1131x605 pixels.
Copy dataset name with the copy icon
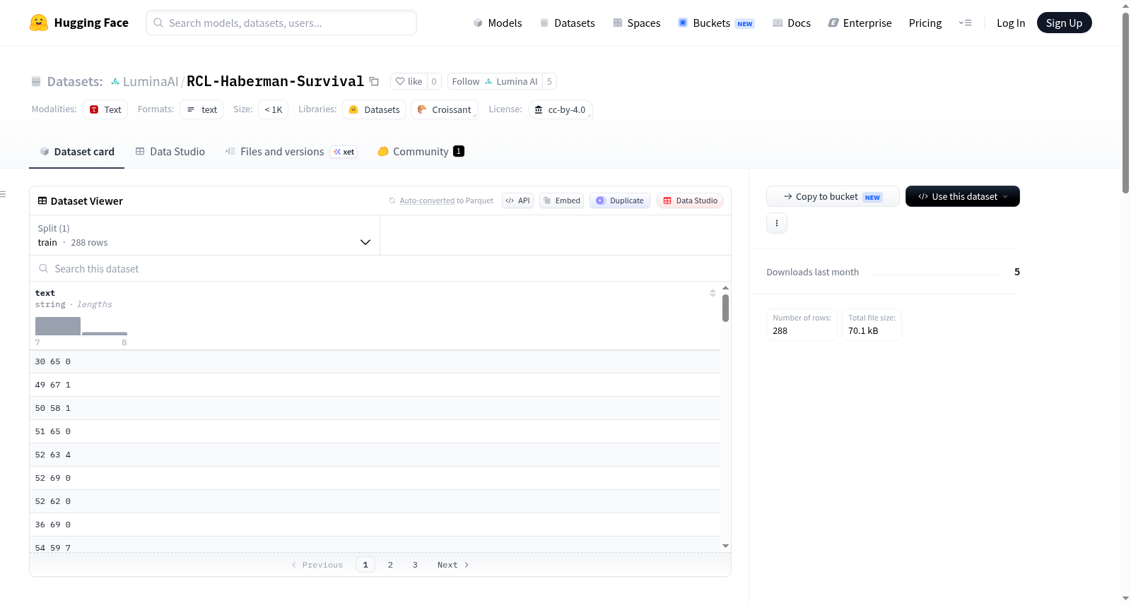point(375,82)
